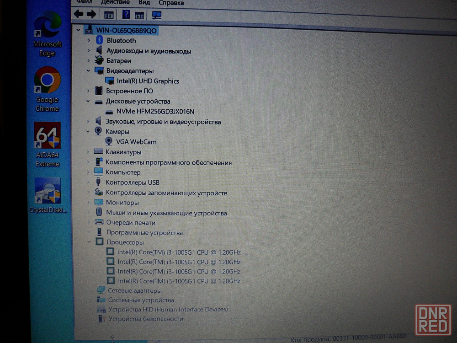Collapse the Дисковые устройства category
Viewport: 457px width, 343px height.
point(88,101)
